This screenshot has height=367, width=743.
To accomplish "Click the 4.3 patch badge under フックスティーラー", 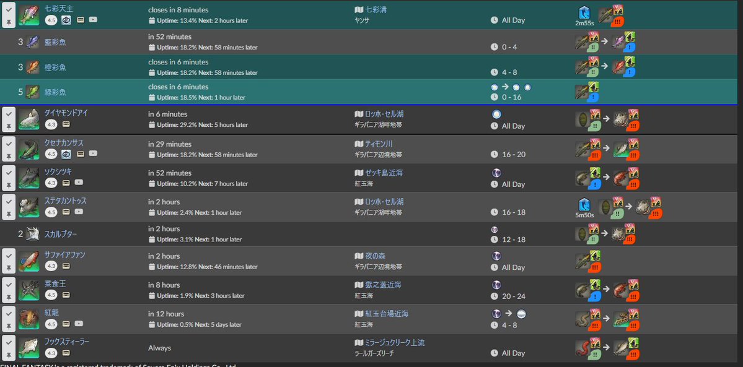I will 51,353.
